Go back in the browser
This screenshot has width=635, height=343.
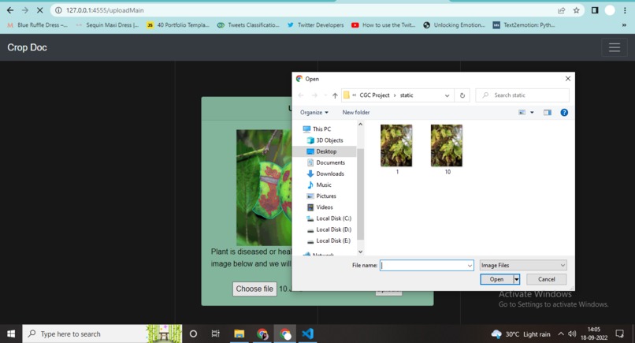[x=10, y=10]
